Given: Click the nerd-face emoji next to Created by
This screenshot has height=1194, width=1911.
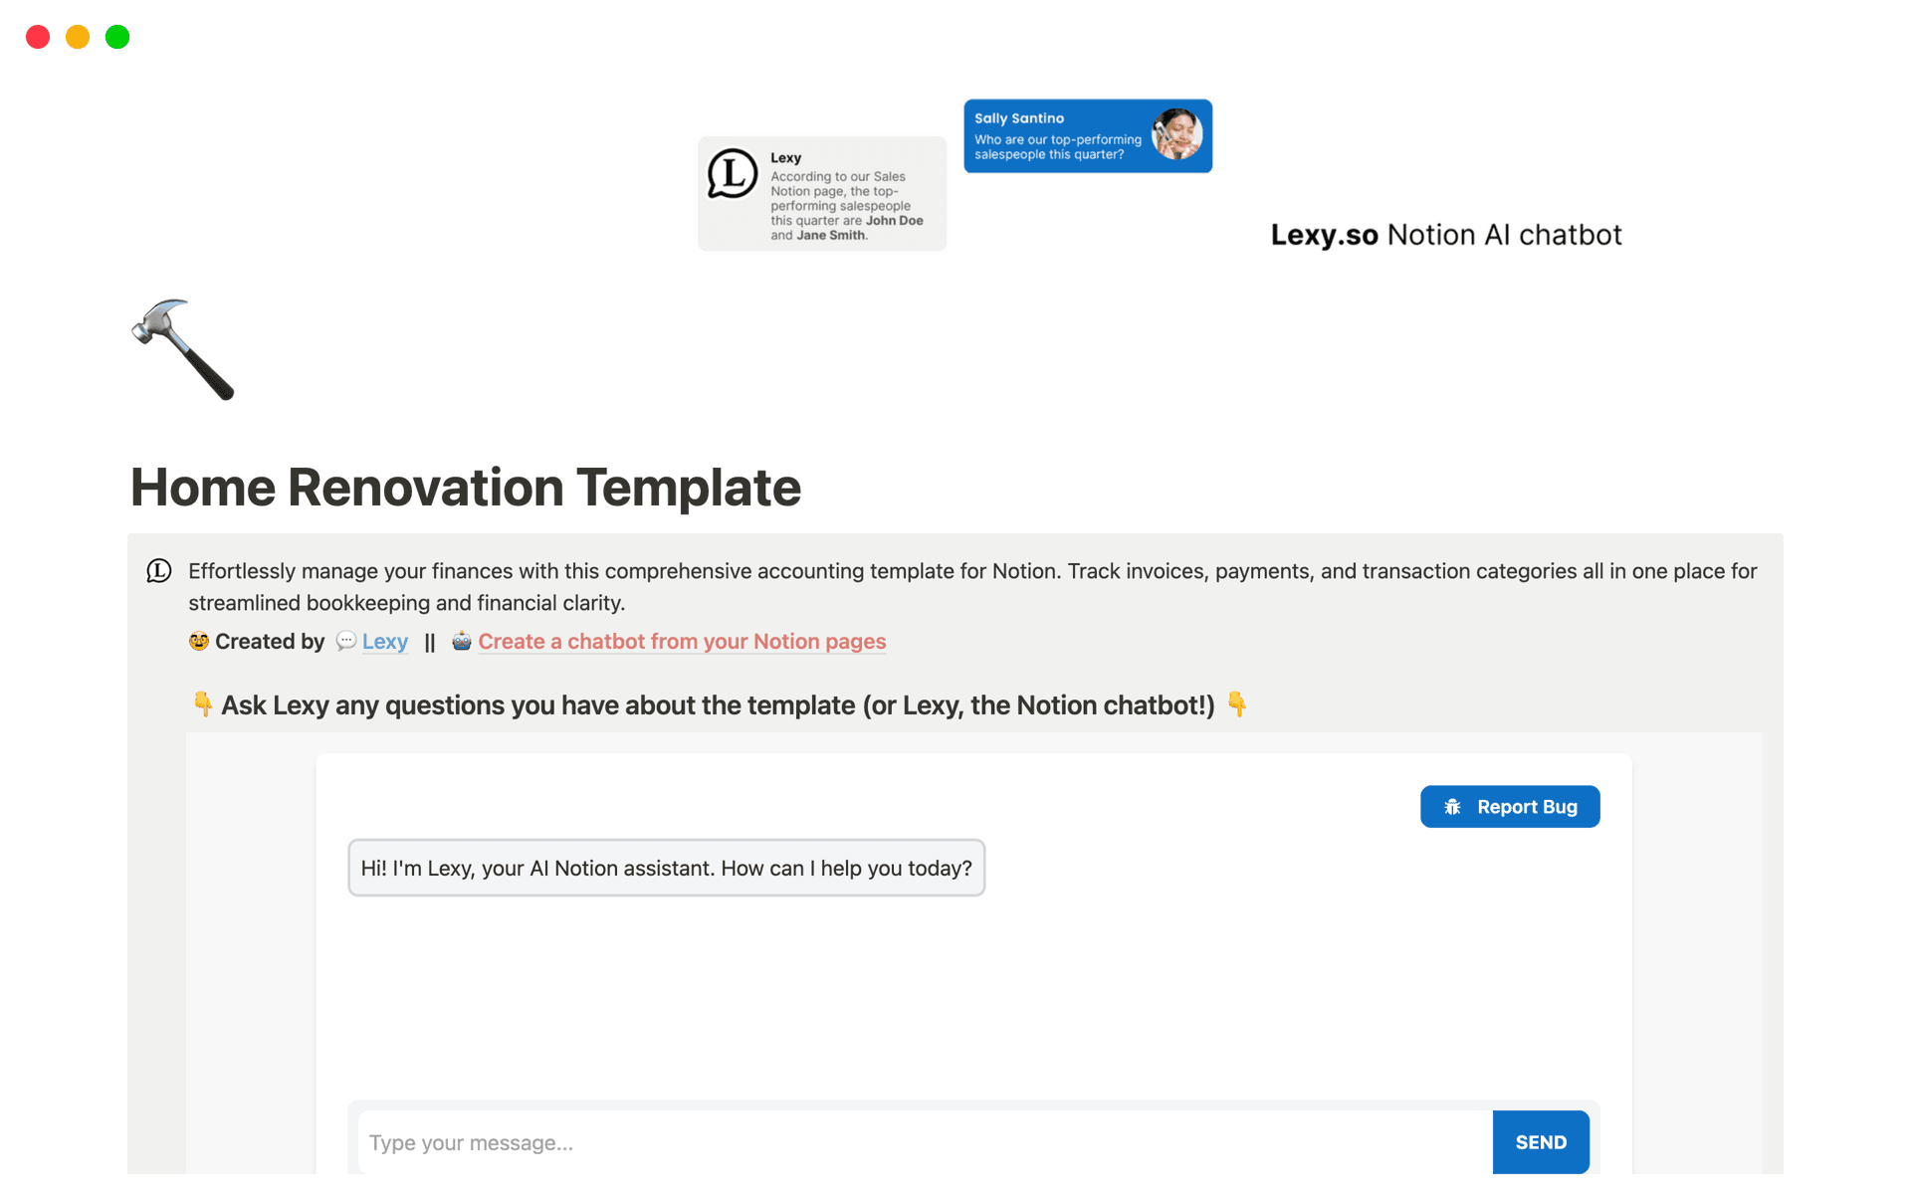Looking at the screenshot, I should tap(198, 641).
